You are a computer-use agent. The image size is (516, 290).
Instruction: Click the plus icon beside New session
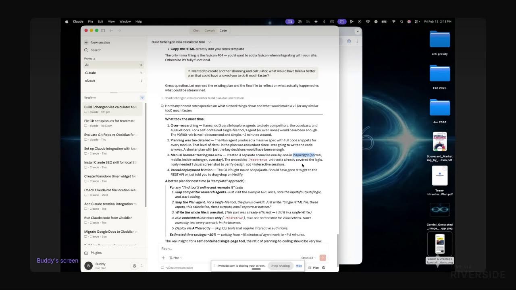coord(86,42)
